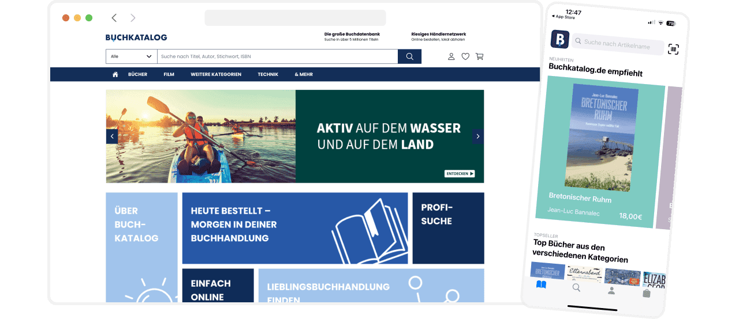Tap the Bretonischer Ruhm book cover
This screenshot has width=739, height=319.
click(x=602, y=138)
